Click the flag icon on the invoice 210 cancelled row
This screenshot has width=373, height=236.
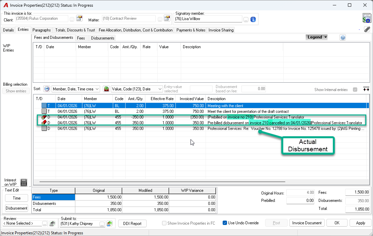[x=44, y=123]
